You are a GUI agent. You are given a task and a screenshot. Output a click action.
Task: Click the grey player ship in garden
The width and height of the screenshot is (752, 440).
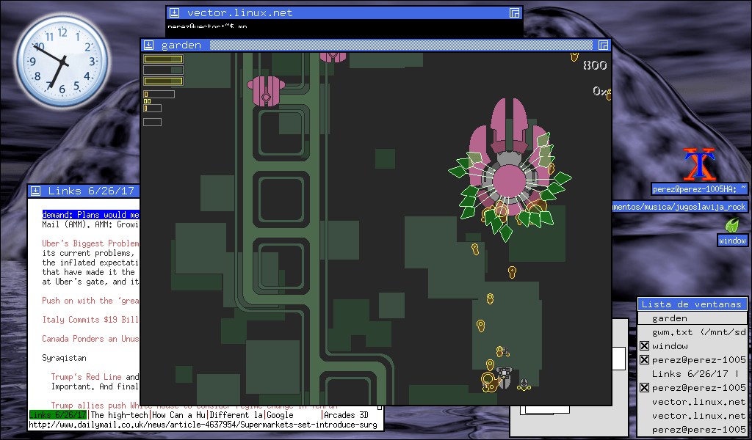(x=504, y=376)
